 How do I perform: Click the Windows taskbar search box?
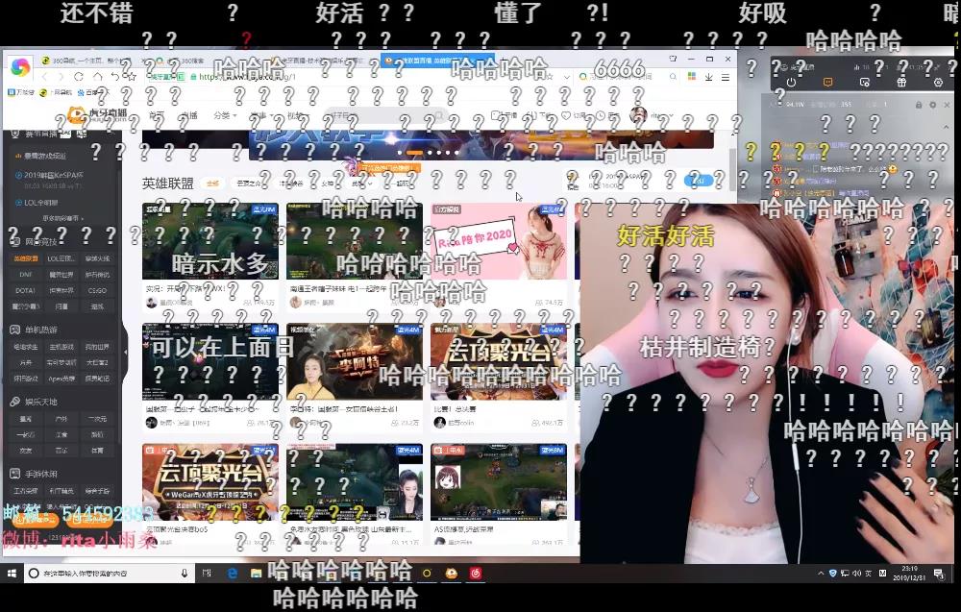click(109, 574)
